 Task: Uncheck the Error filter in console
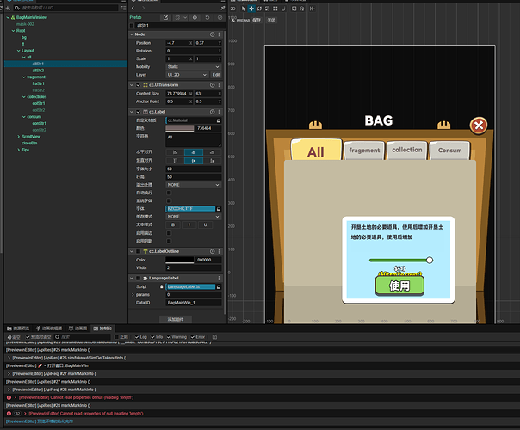(193, 337)
